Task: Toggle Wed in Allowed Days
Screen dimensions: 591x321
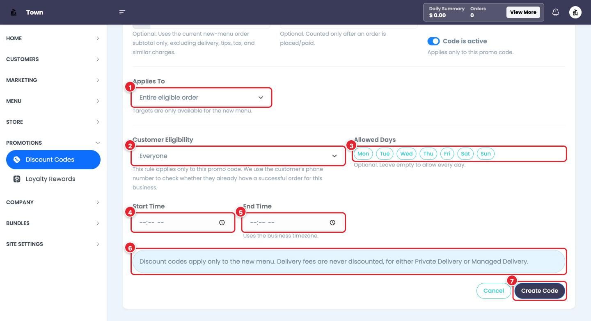Action: coord(406,154)
